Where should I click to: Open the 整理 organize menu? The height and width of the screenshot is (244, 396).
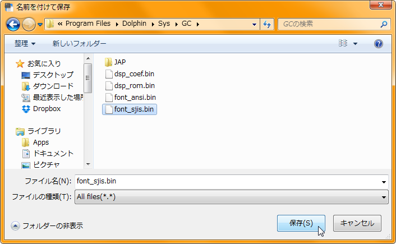[25, 43]
